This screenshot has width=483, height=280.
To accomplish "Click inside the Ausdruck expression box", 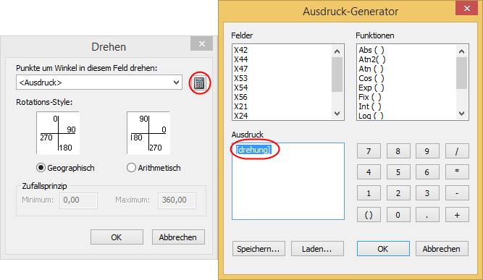I will click(x=288, y=181).
